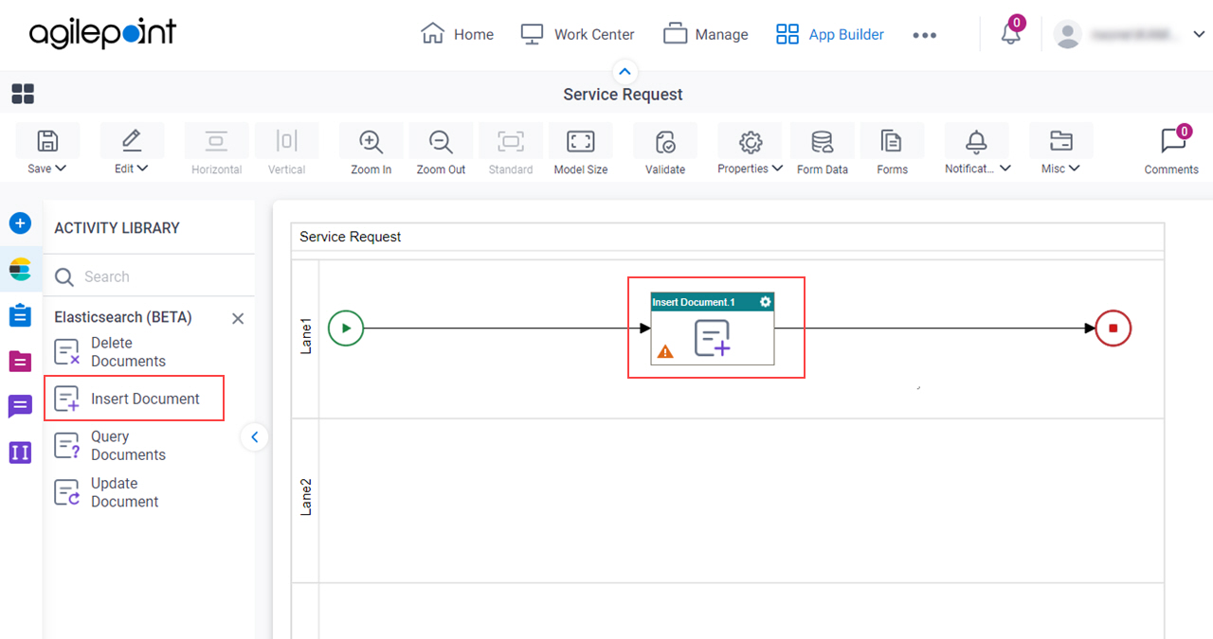
Task: Open the Properties gear icon
Action: tap(751, 142)
